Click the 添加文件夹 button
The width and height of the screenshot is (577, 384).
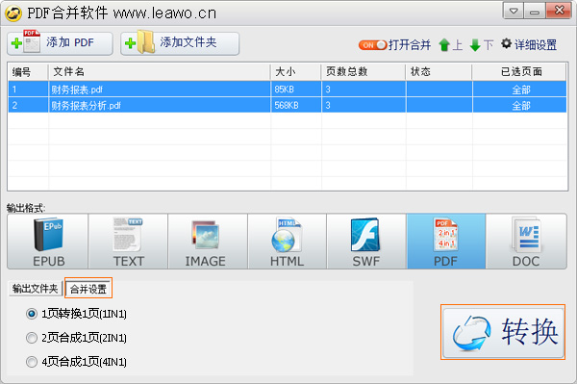click(x=180, y=43)
